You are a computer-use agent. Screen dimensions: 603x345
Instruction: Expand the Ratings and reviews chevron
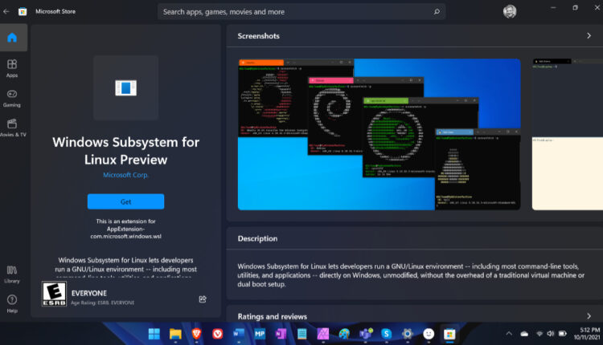(589, 316)
